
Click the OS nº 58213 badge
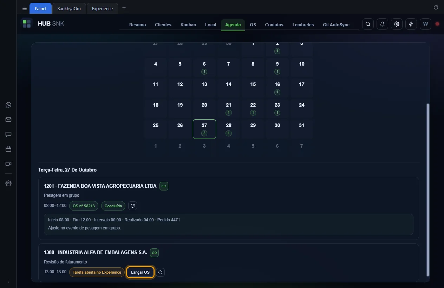click(x=84, y=206)
